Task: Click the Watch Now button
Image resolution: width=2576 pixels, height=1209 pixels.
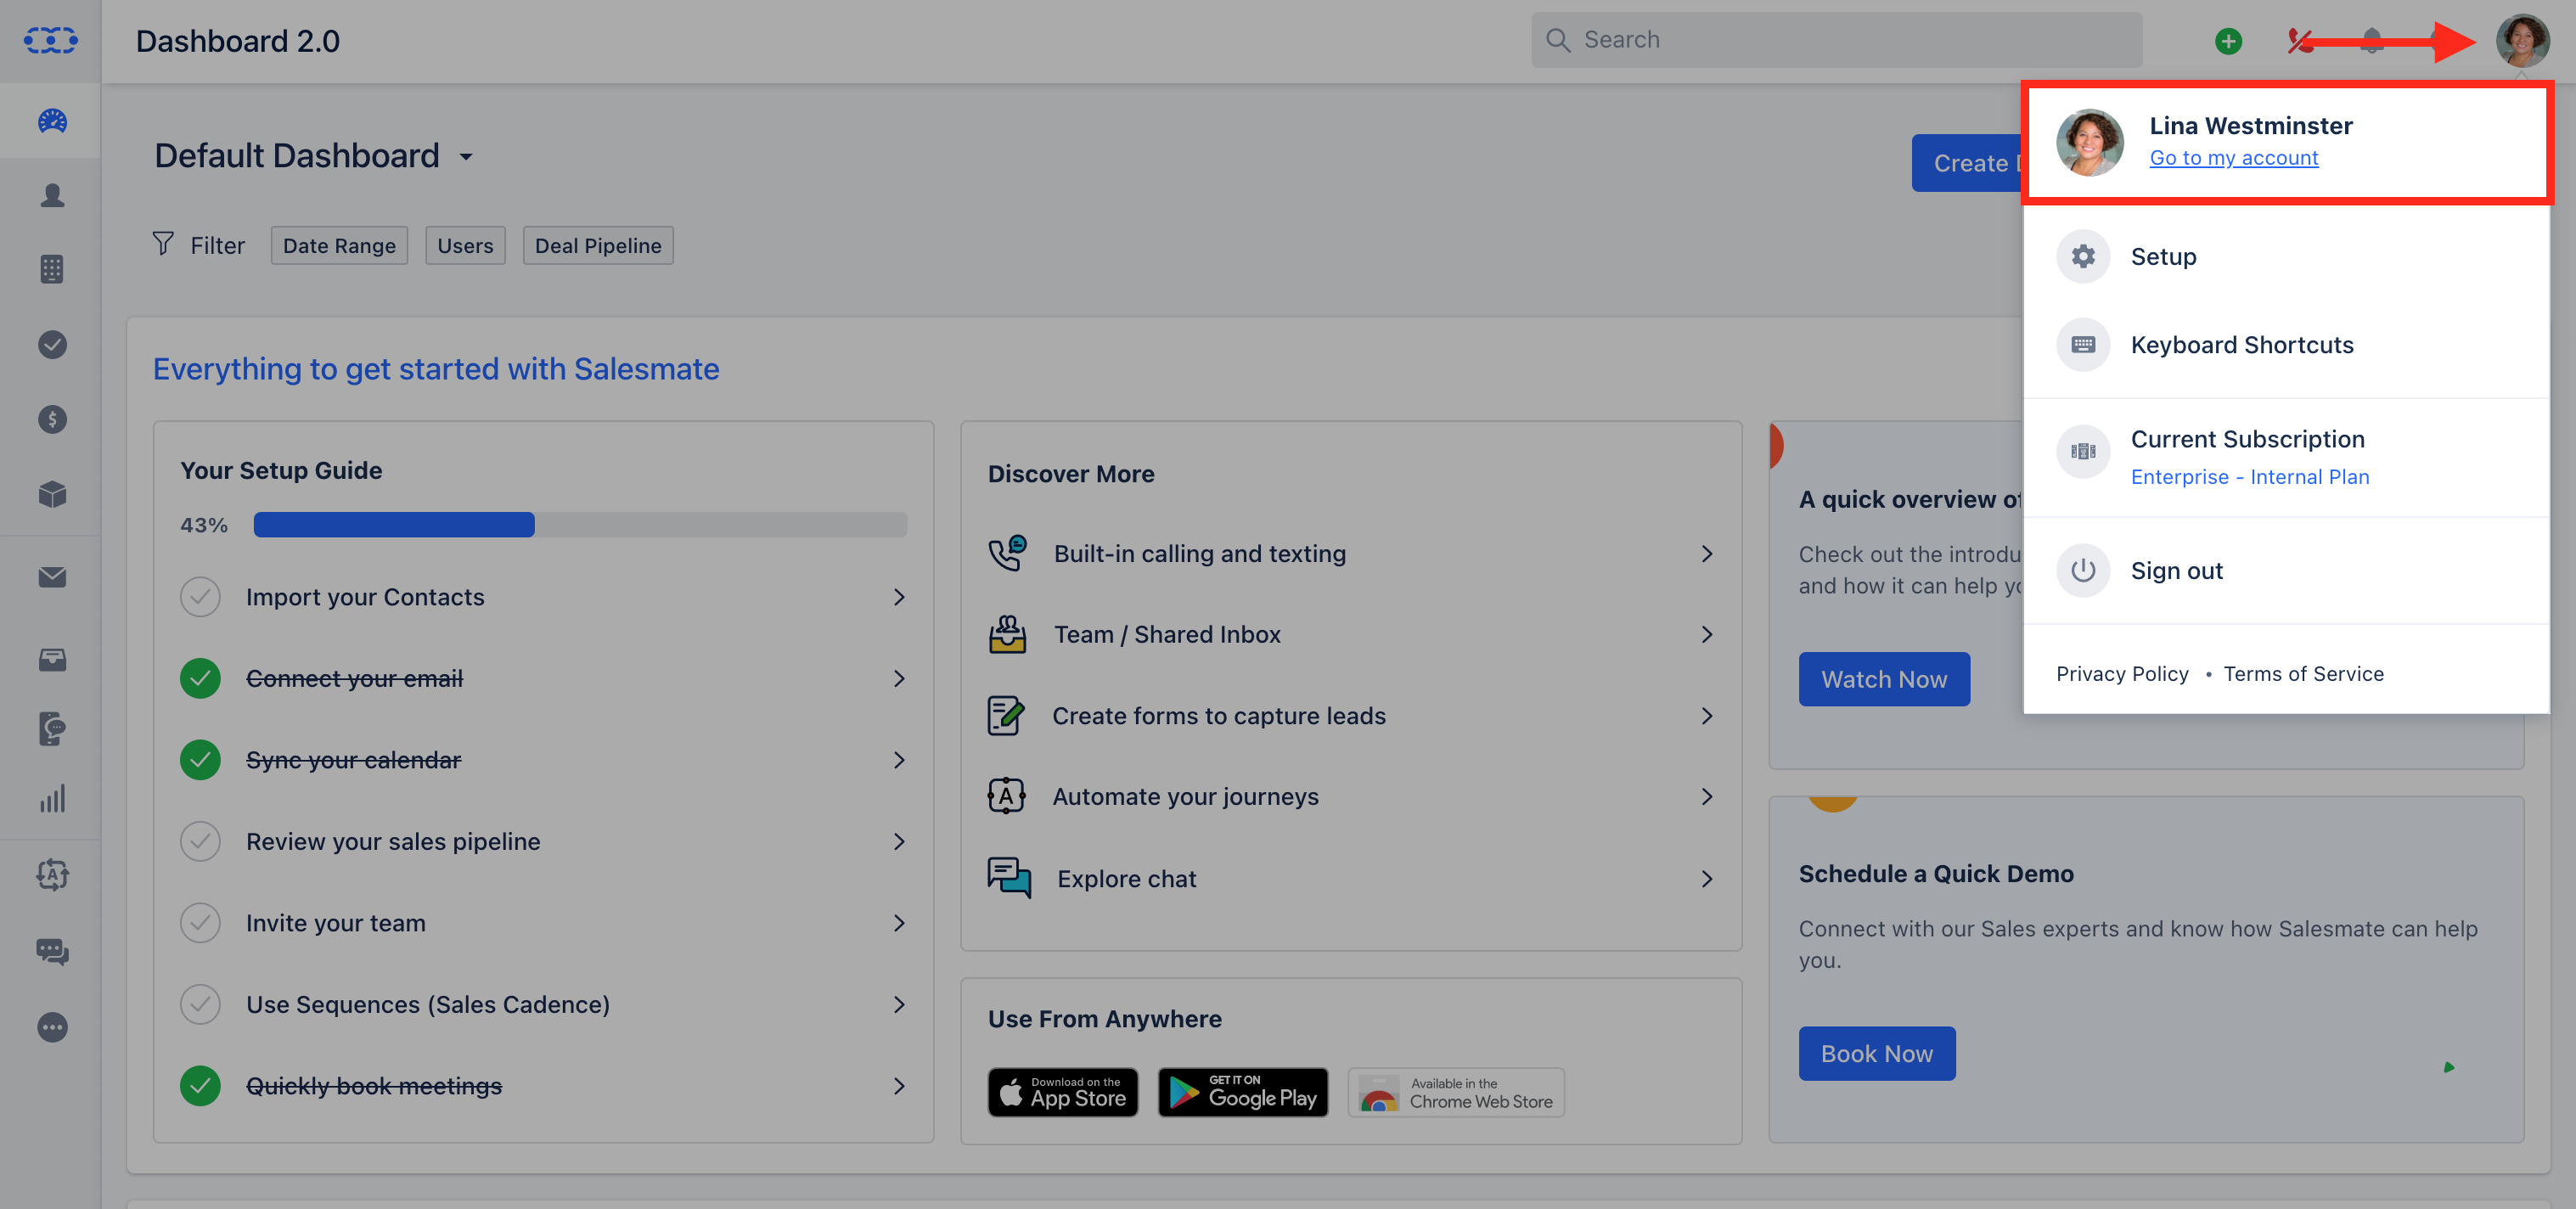Action: pyautogui.click(x=1884, y=679)
